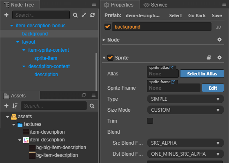Toggle the background node active checkbox
Viewport: 229px width, 163px height.
107,26
